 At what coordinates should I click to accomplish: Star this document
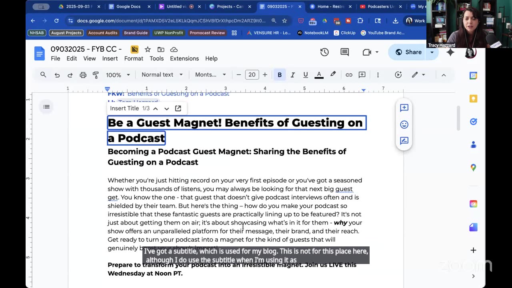click(x=148, y=49)
